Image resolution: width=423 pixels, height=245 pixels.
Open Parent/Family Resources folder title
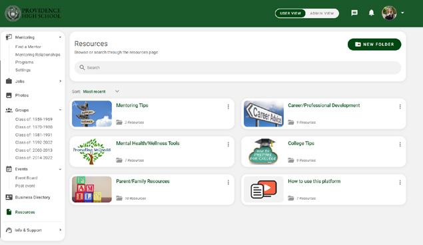(x=143, y=181)
